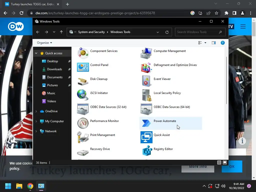Click System and Security breadcrumb
This screenshot has width=256, height=192.
click(x=91, y=32)
